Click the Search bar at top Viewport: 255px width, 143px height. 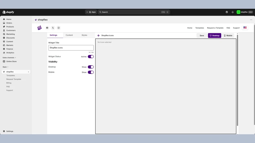pos(134,12)
